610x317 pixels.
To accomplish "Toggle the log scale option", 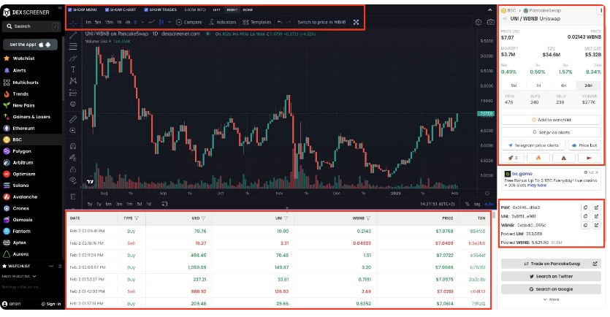I will click(x=477, y=204).
